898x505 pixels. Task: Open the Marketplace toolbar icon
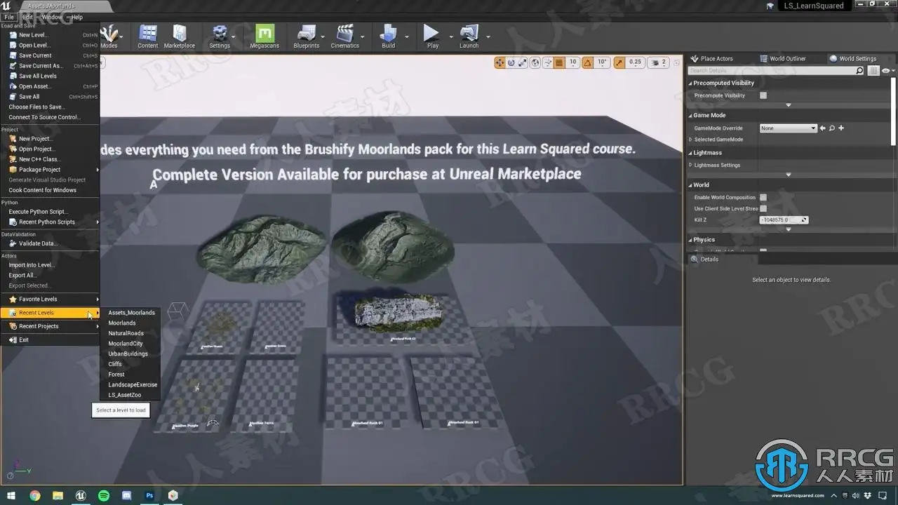point(179,35)
